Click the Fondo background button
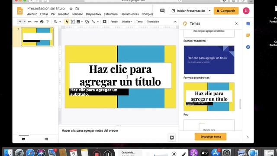Screen dimensions: 277x156 click(x=114, y=22)
